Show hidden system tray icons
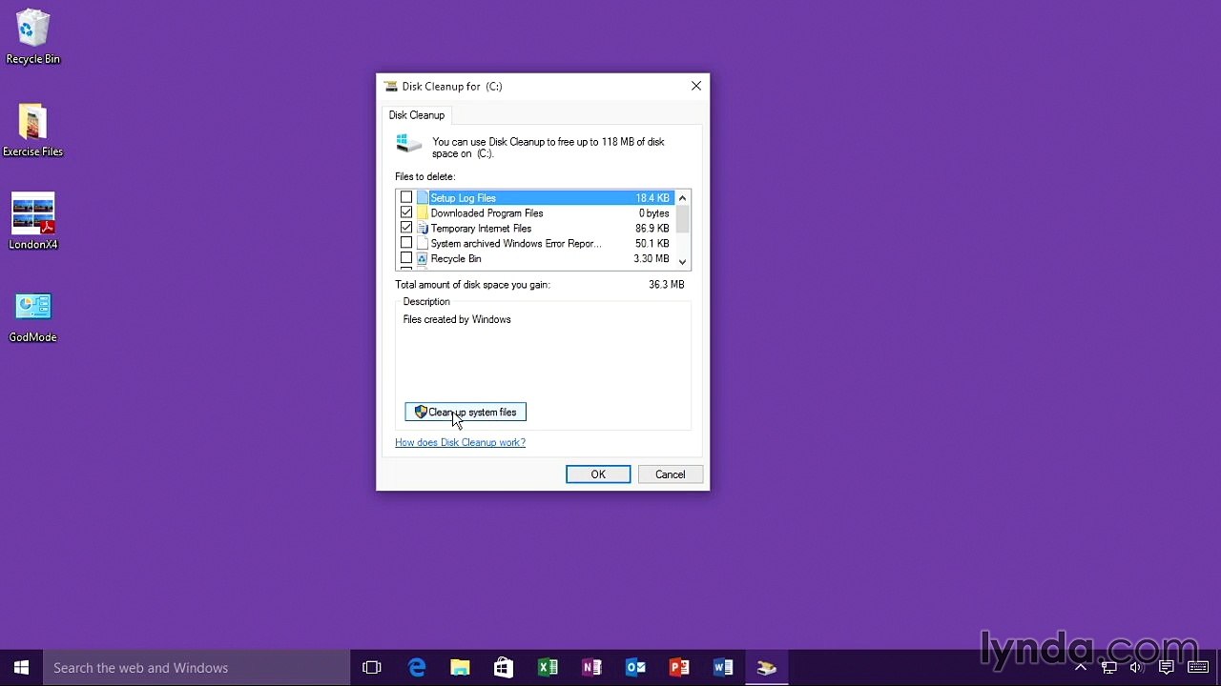1221x686 pixels. 1081,668
